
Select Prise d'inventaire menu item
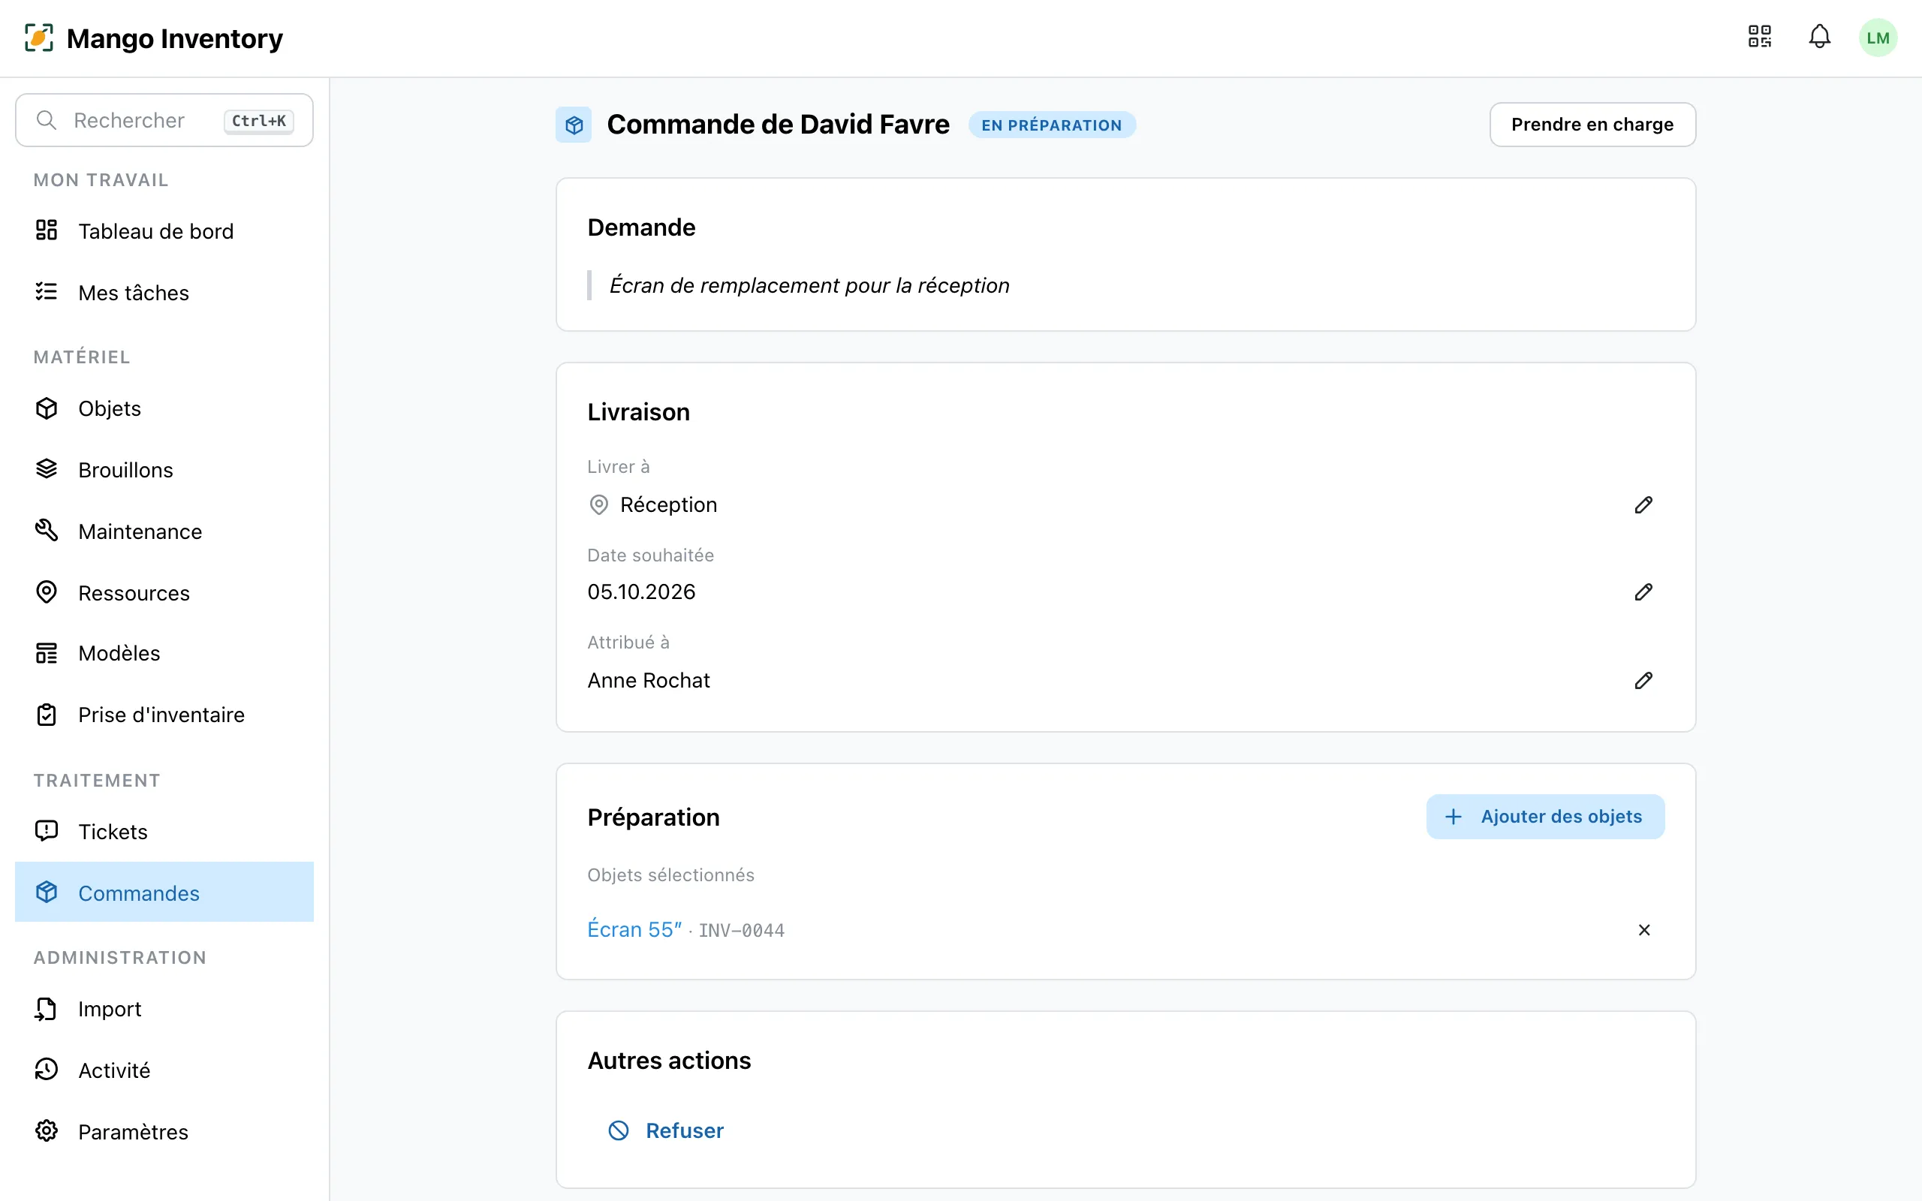(x=164, y=715)
